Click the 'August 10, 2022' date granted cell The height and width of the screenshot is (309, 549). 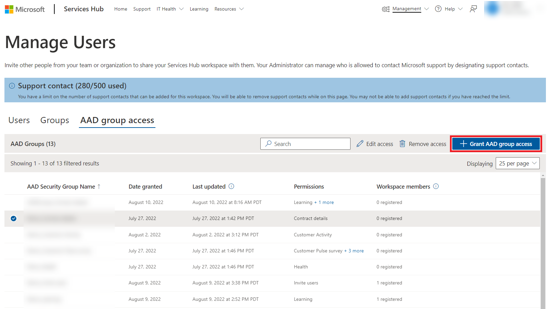[146, 202]
